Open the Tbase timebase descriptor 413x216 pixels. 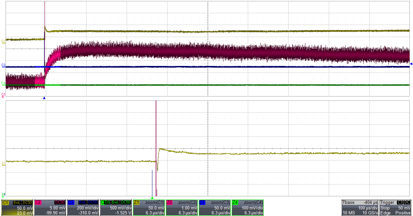click(x=360, y=207)
